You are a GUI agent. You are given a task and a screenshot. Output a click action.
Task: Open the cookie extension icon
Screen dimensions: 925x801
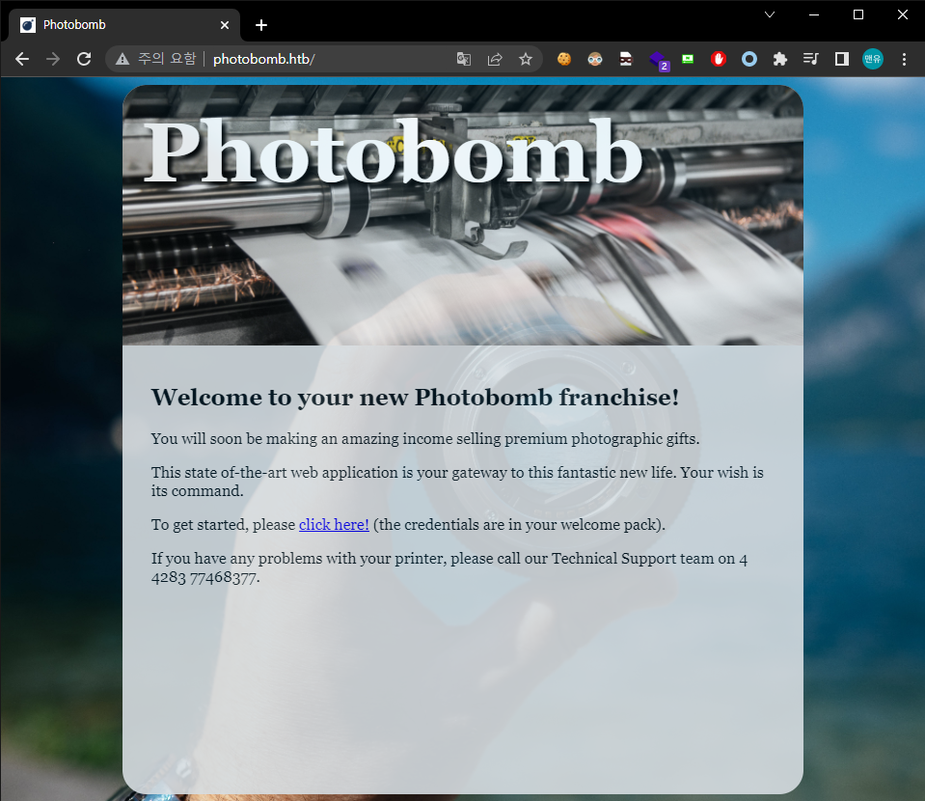(x=564, y=59)
